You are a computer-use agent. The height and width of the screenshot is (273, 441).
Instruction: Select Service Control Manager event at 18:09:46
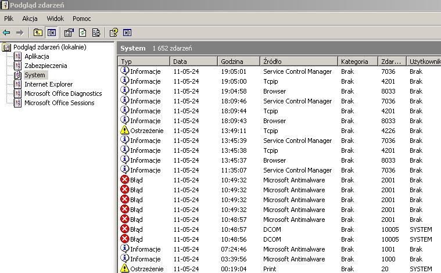tap(279, 101)
